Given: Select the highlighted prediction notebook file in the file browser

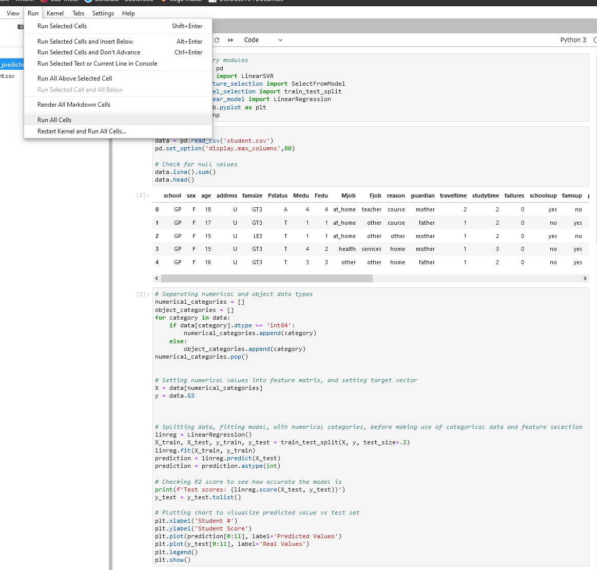Looking at the screenshot, I should pyautogui.click(x=12, y=65).
